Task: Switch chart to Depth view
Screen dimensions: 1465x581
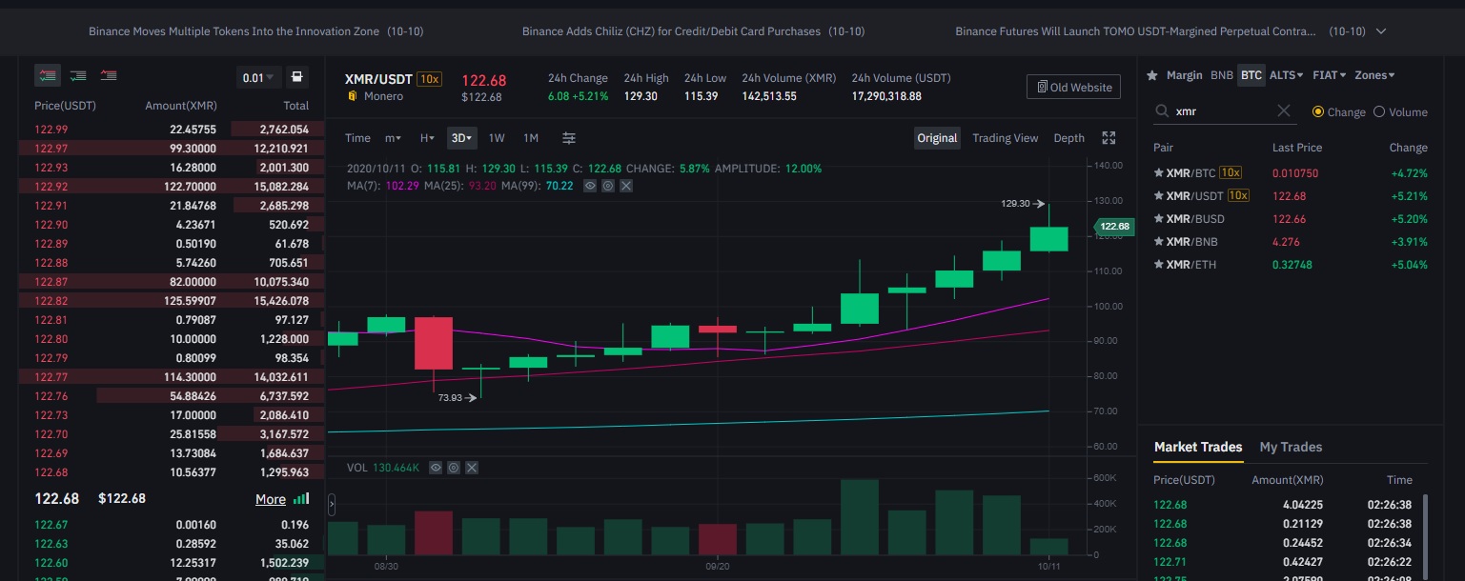Action: 1068,138
